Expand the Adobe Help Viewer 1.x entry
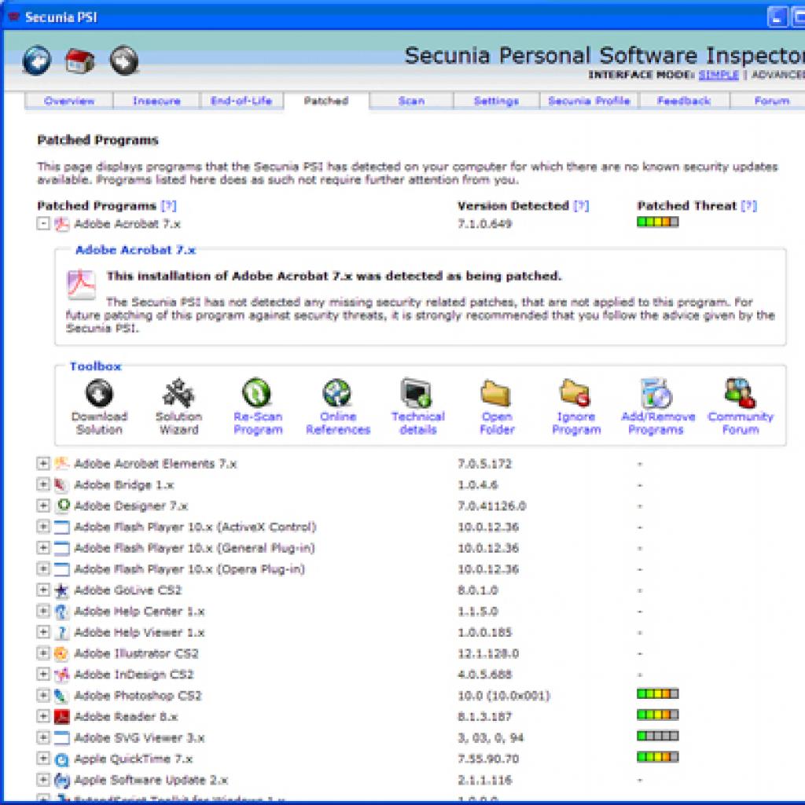 click(x=43, y=632)
